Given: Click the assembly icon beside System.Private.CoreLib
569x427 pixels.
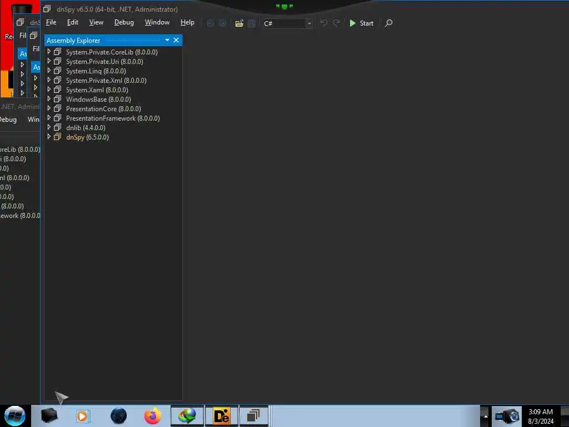Looking at the screenshot, I should [57, 52].
